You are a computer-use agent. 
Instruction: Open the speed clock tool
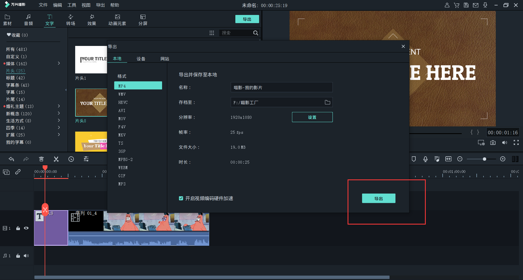tap(71, 159)
